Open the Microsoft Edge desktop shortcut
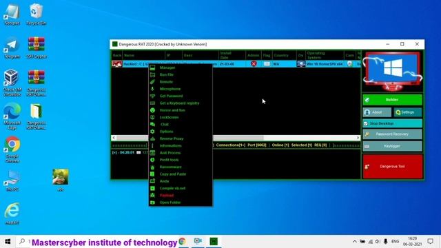 (12, 116)
